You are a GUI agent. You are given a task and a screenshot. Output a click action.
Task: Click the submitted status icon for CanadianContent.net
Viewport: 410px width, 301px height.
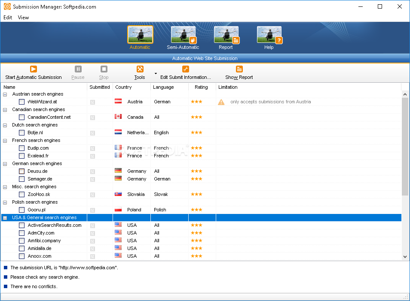click(92, 117)
